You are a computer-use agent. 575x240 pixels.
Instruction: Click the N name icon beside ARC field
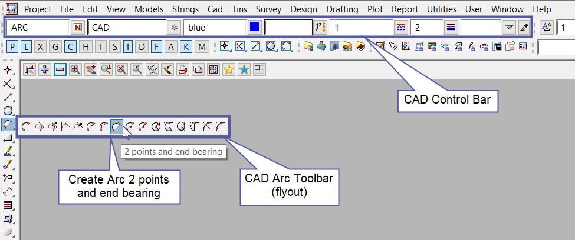(78, 28)
